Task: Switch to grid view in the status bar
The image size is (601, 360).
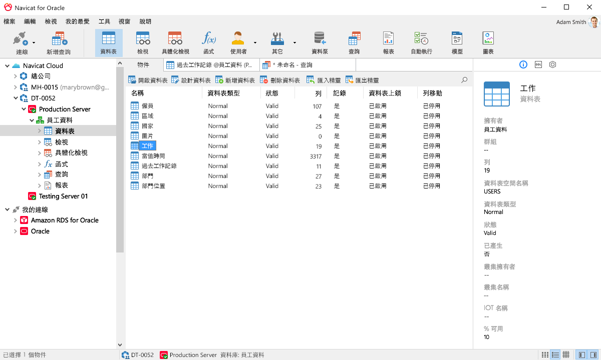Action: pos(545,354)
